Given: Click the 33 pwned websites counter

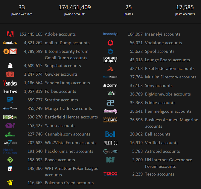Looking at the screenshot, I should click(x=22, y=10).
